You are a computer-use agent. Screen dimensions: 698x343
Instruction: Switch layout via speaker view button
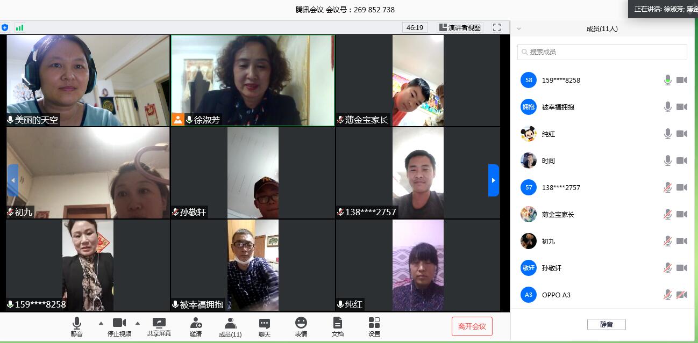460,27
